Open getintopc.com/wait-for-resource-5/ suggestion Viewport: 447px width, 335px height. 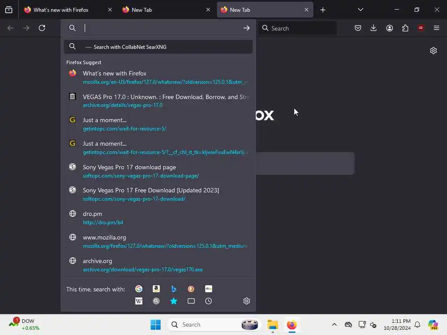pos(158,124)
